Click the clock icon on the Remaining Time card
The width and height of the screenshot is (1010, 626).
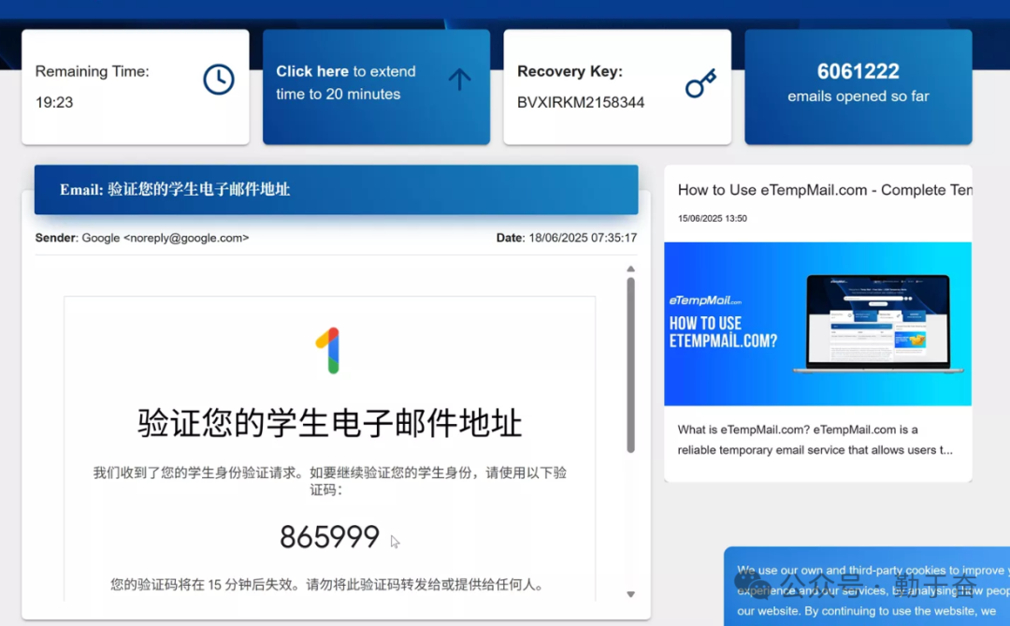tap(218, 80)
